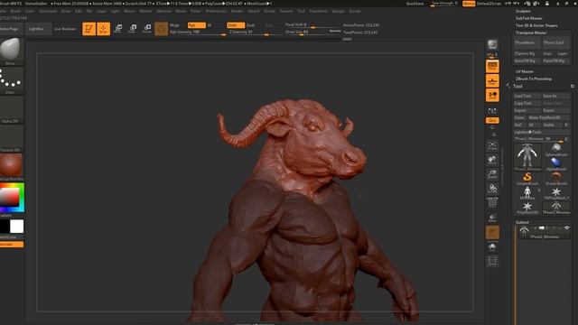578x325 pixels.
Task: Click the TPoseMesh button
Action: [x=527, y=42]
